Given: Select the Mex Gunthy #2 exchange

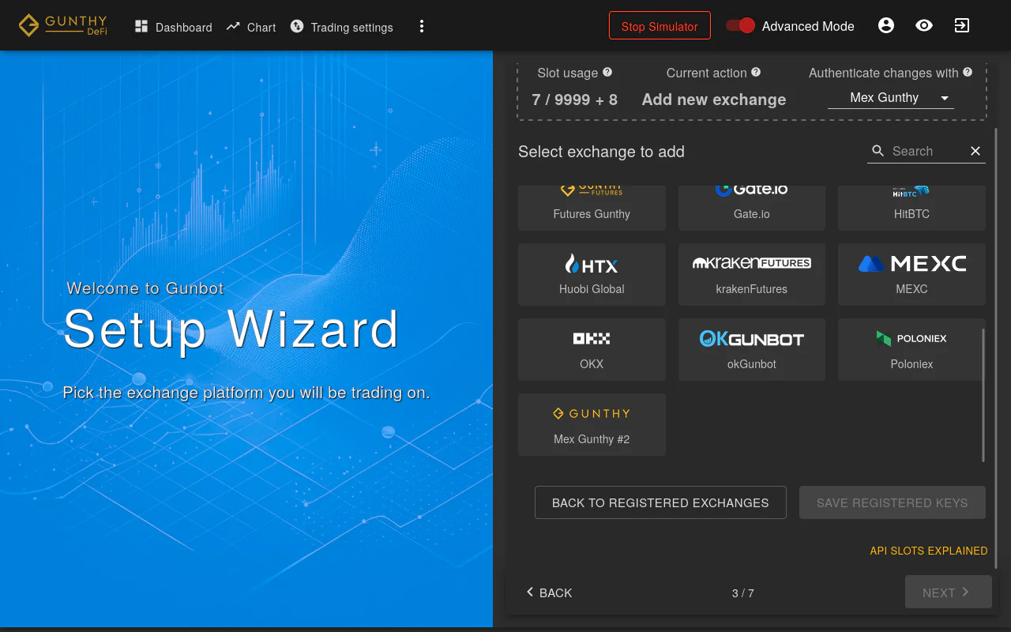Looking at the screenshot, I should coord(592,424).
